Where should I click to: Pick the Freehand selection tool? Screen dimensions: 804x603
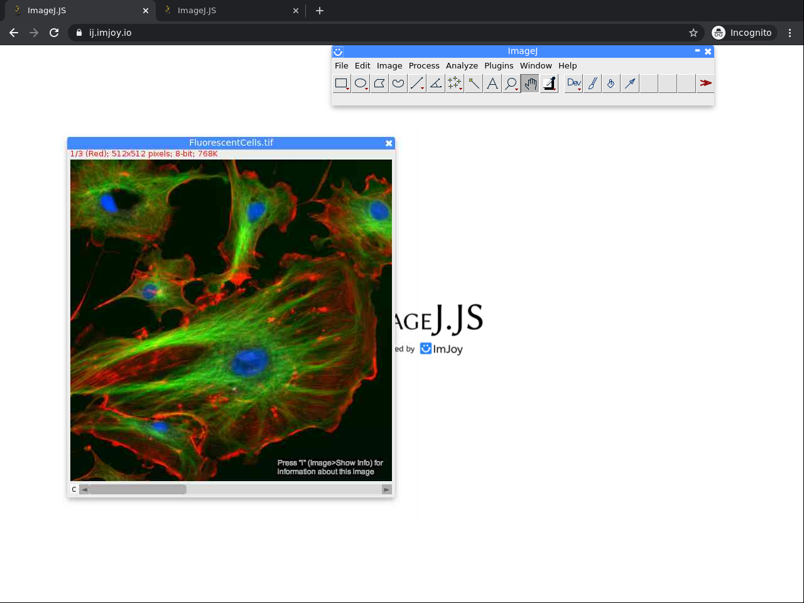pyautogui.click(x=398, y=83)
